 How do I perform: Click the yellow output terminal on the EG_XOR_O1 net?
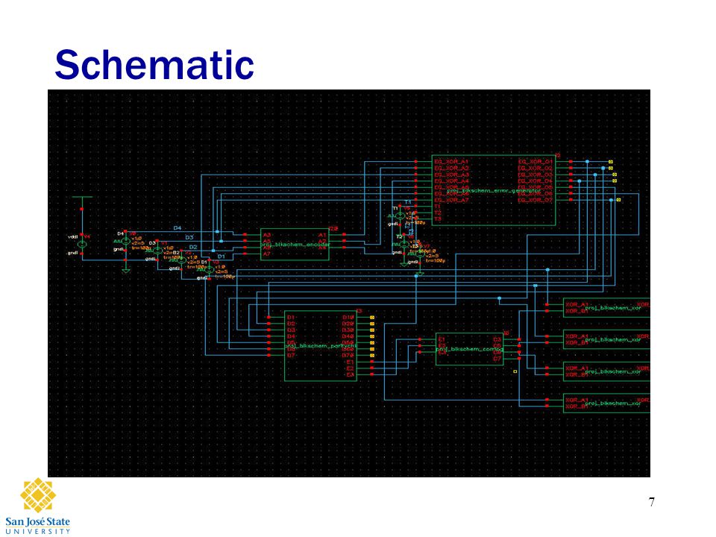point(611,162)
